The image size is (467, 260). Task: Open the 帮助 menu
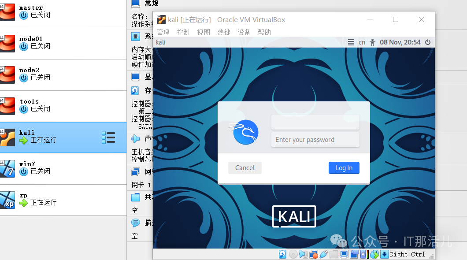click(x=264, y=32)
